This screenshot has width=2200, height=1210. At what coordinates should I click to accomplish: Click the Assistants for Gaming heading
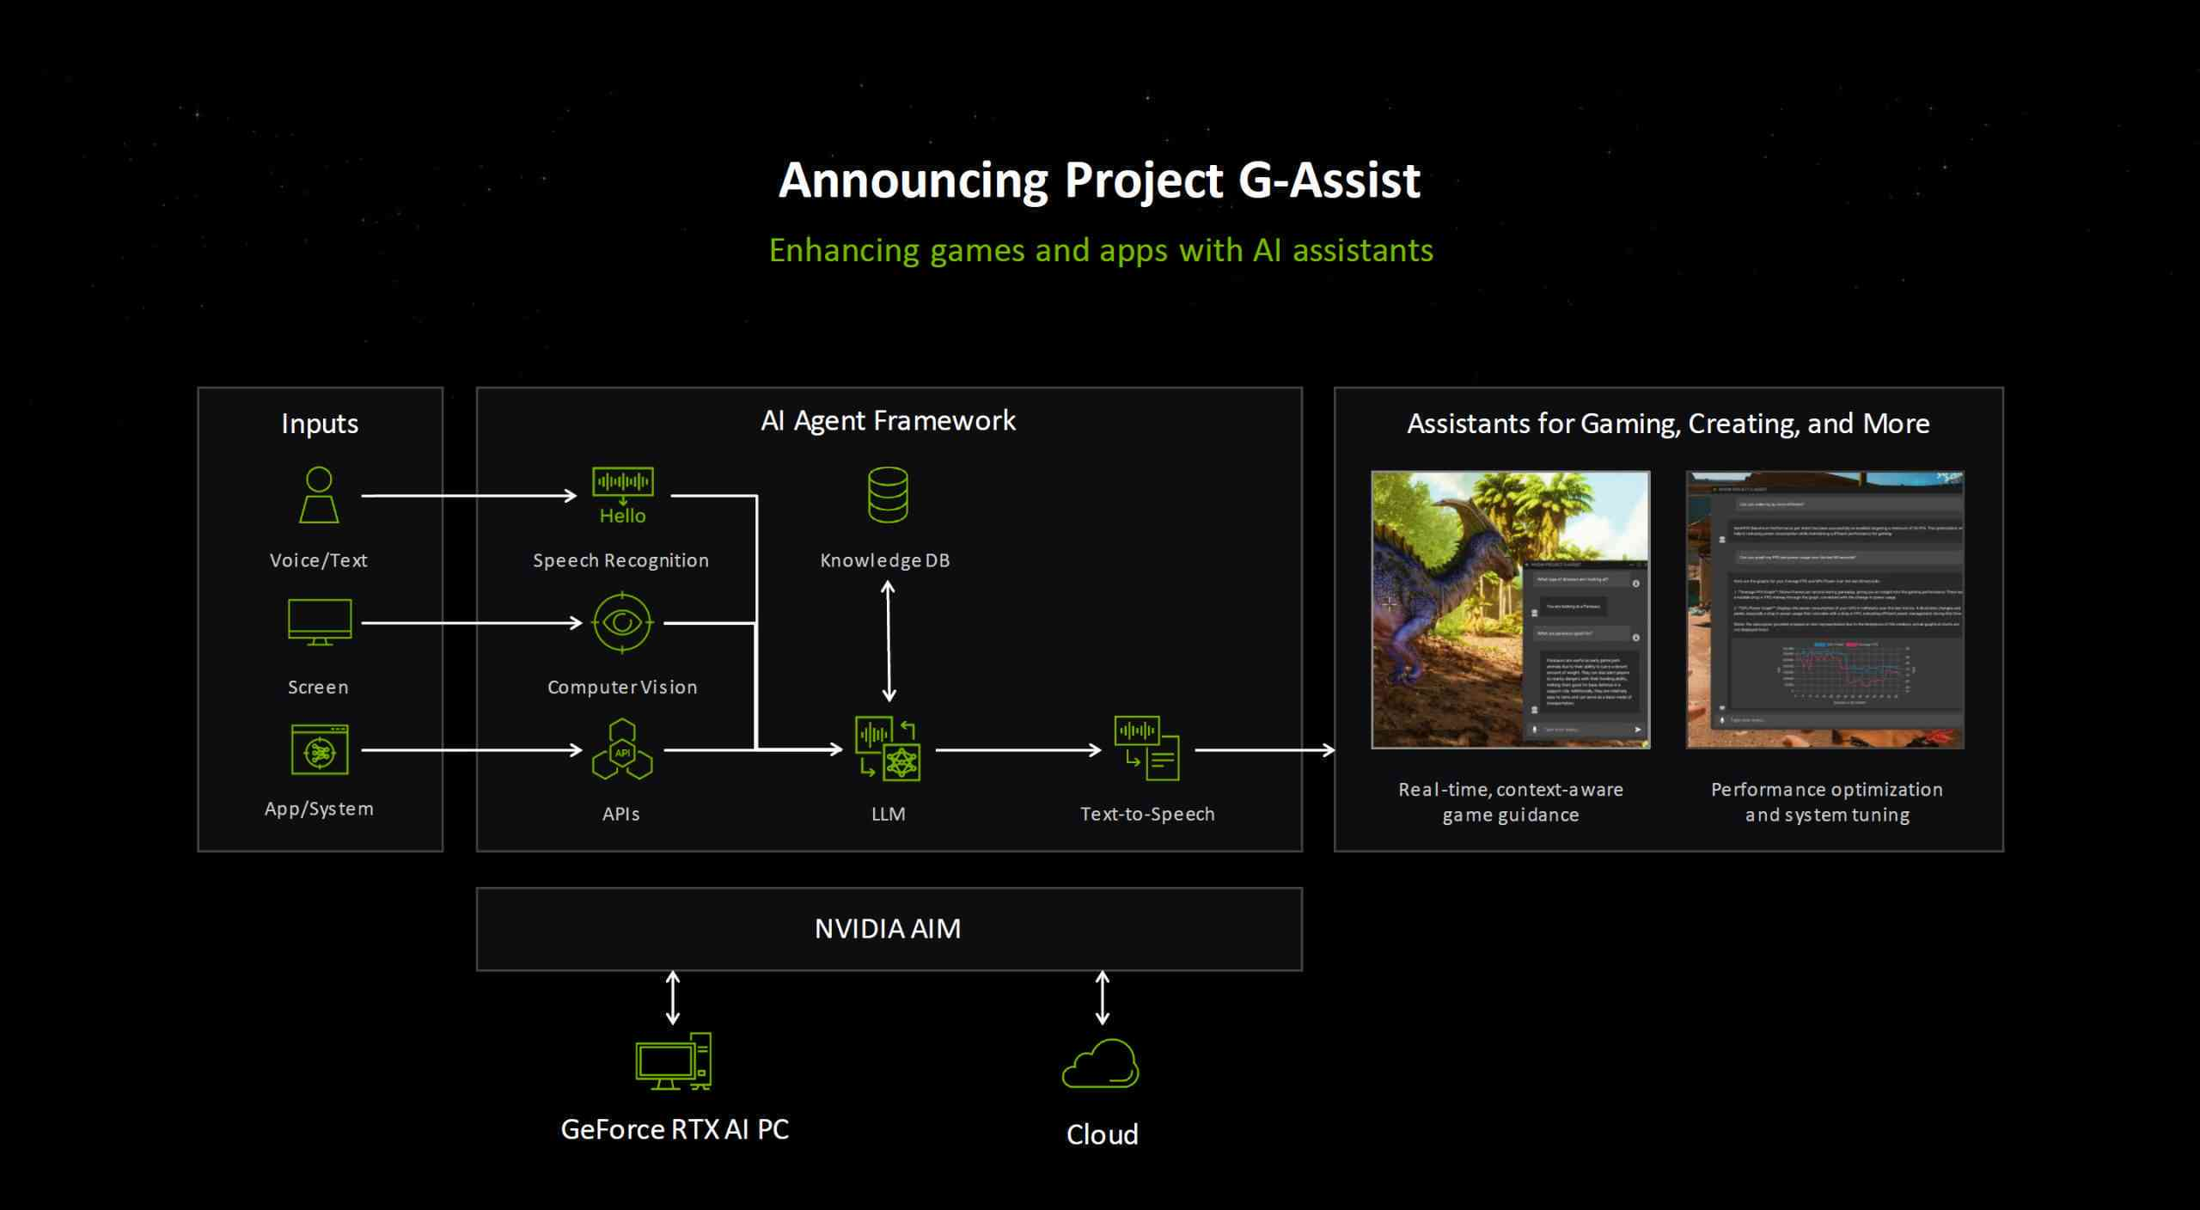pyautogui.click(x=1668, y=424)
